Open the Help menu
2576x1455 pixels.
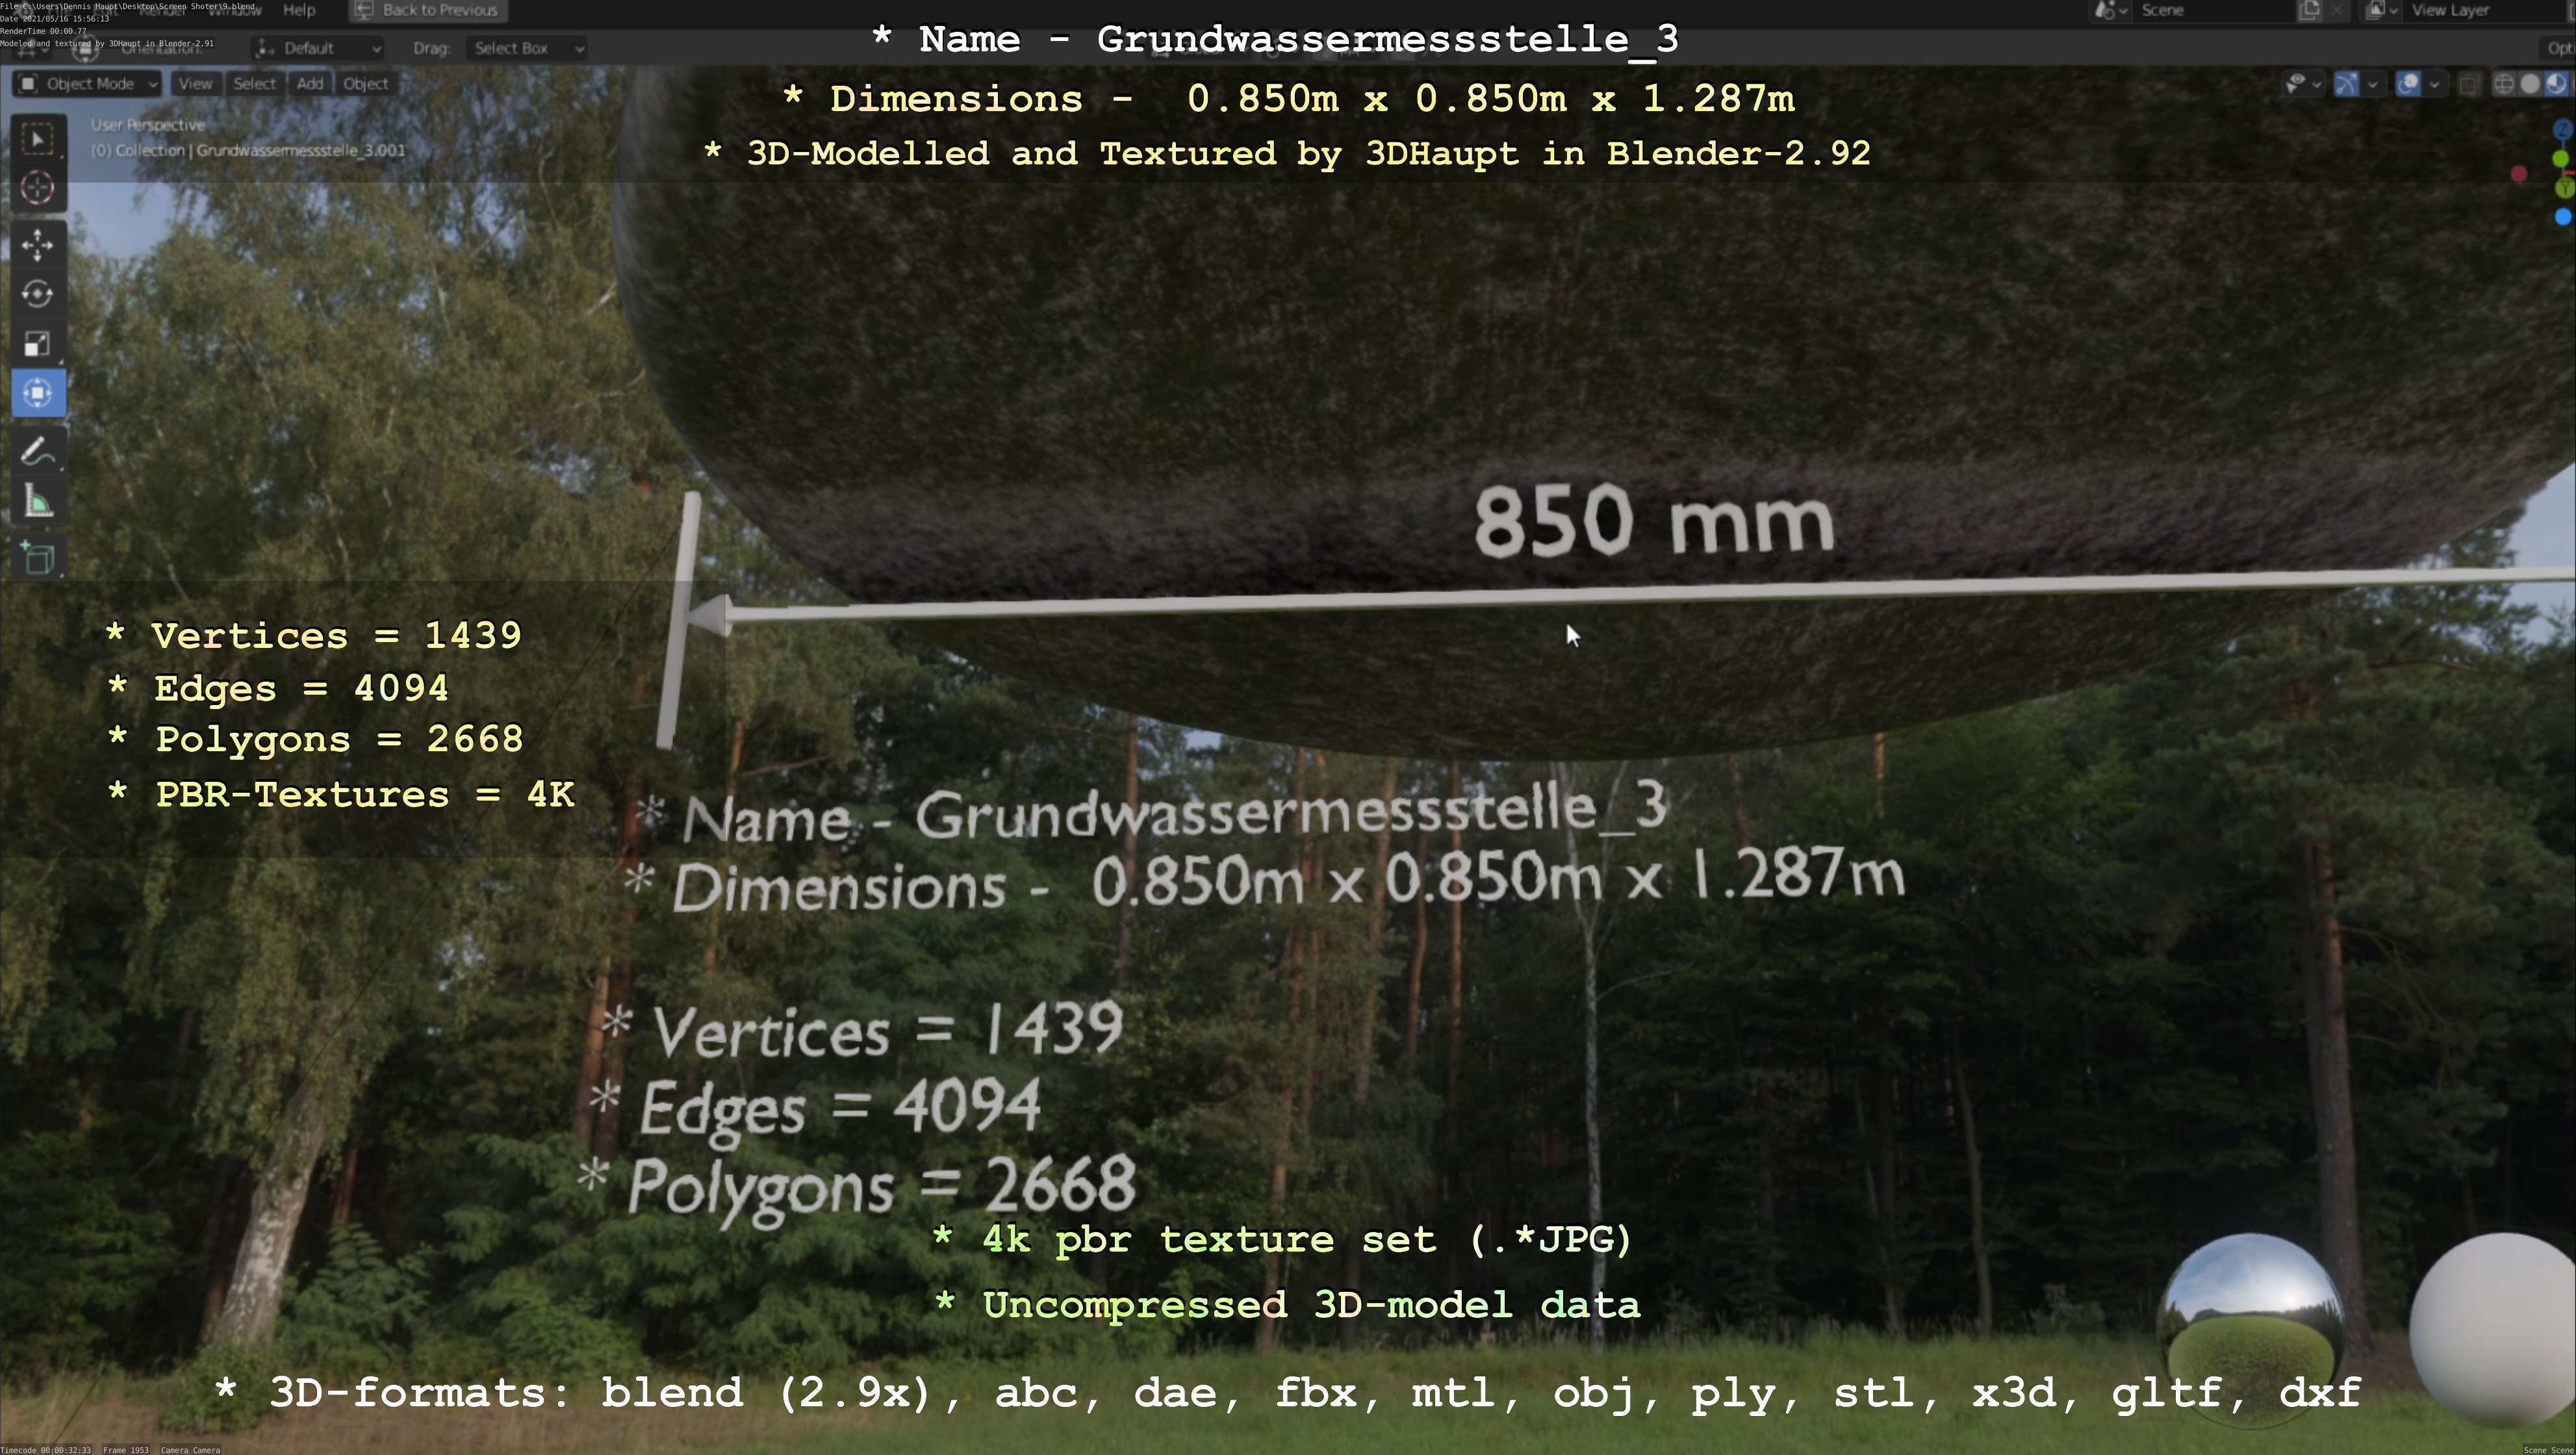tap(299, 10)
